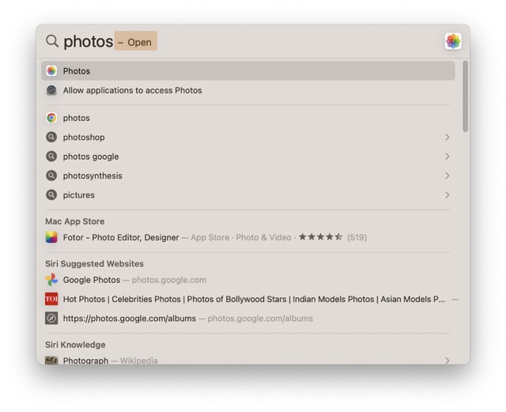This screenshot has height=412, width=506.
Task: Click the search icon beside pictures
Action: click(x=51, y=195)
